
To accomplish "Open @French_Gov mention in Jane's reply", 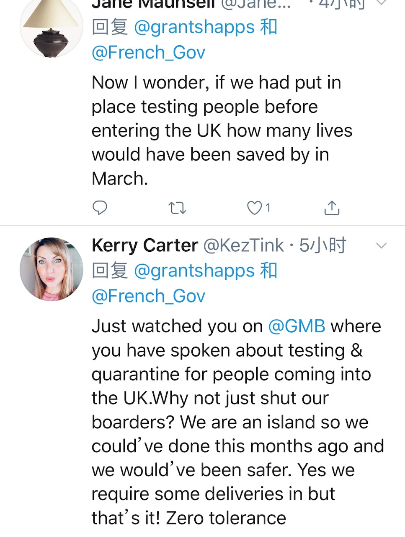I will pos(148,53).
